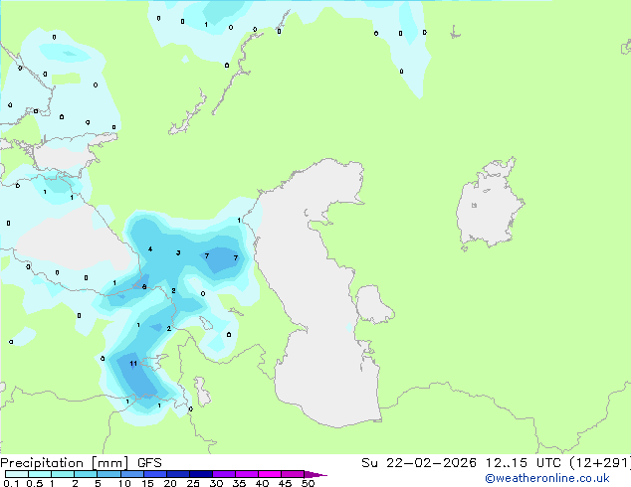
Task: Click the 'Precipitation [mm]' title text
Action: pos(64,463)
